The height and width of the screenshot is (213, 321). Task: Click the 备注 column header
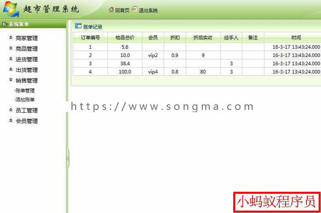click(x=253, y=38)
